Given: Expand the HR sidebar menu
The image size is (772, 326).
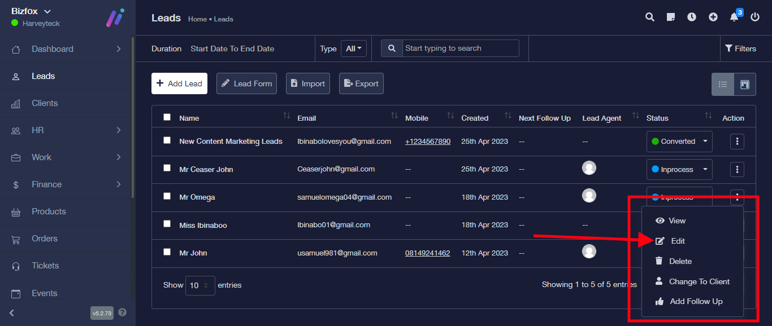Looking at the screenshot, I should (x=68, y=130).
